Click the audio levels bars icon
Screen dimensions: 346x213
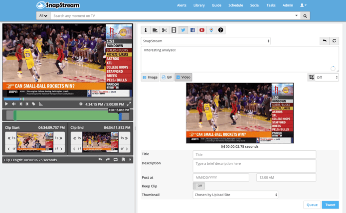click(x=40, y=104)
